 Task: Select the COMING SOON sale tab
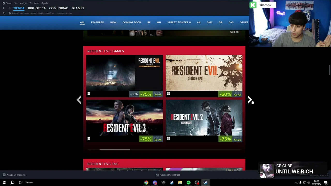[132, 22]
